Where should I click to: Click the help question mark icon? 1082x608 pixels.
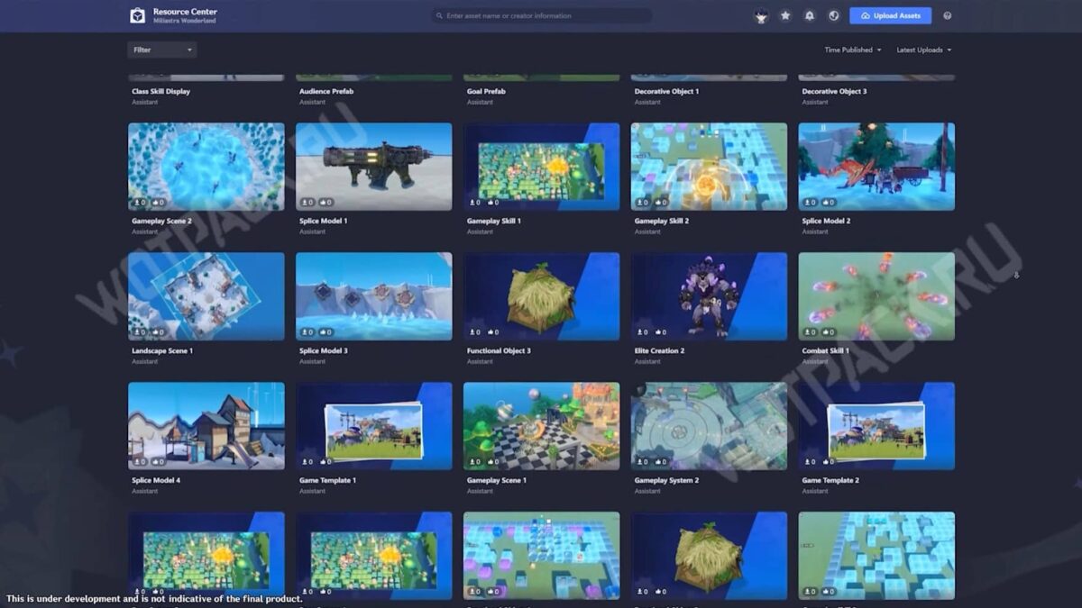click(x=947, y=15)
